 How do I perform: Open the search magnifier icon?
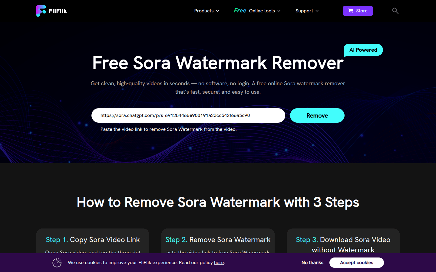395,11
